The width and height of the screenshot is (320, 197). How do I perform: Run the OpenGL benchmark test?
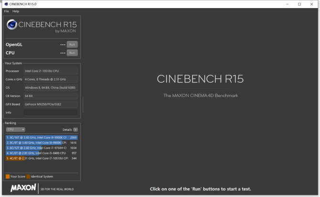(x=72, y=44)
